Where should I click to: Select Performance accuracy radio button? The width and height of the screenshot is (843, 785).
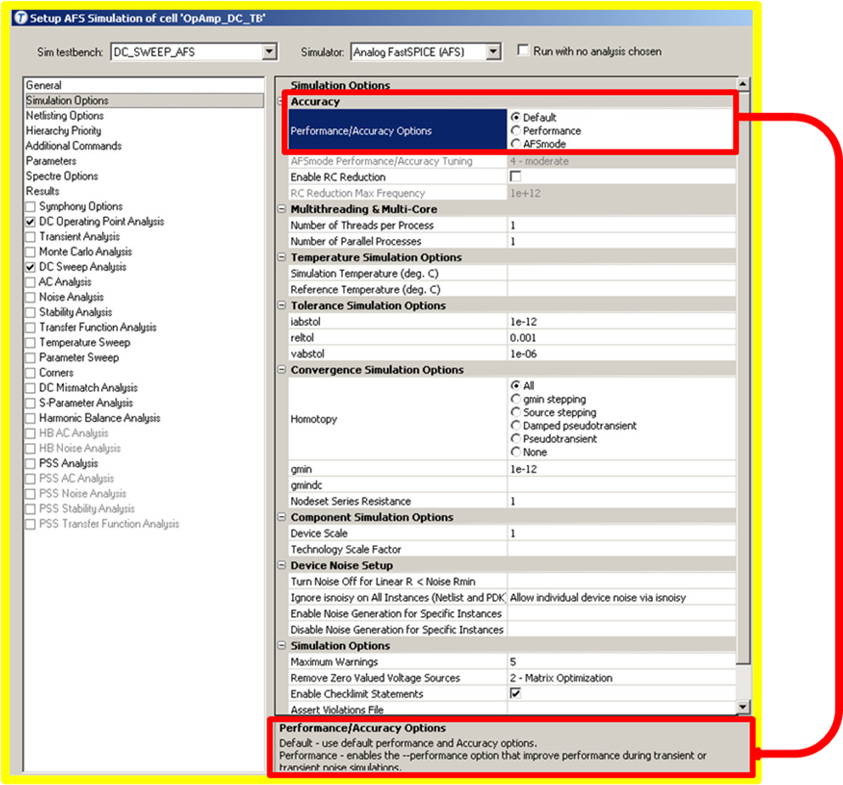coord(515,130)
